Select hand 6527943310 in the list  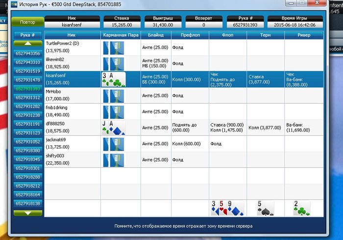coord(28,63)
